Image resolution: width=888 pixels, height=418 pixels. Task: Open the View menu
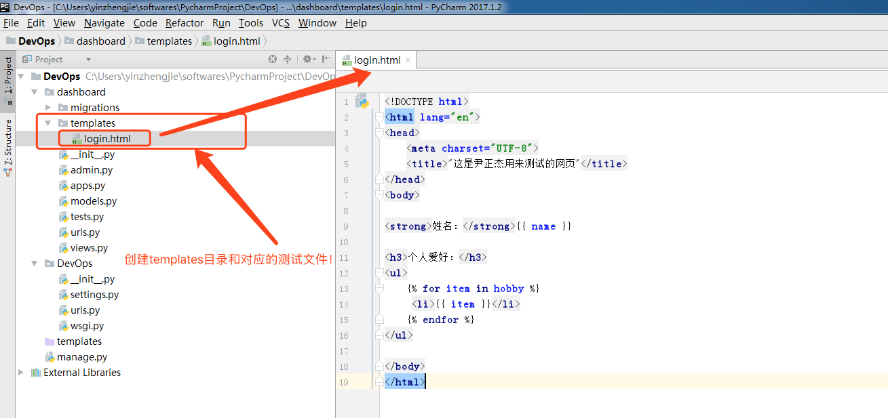pos(64,23)
